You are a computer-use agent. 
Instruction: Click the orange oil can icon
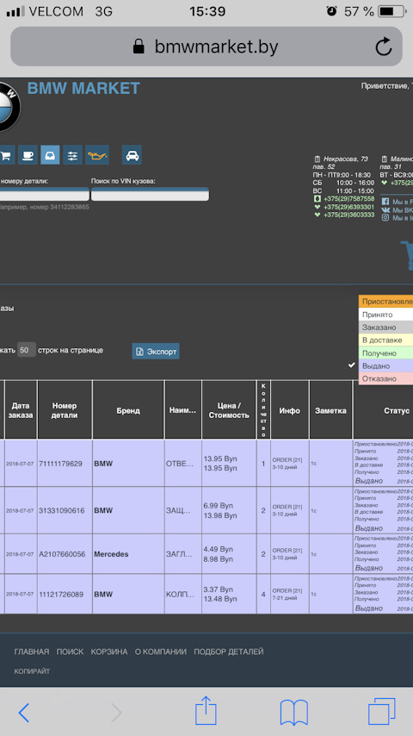97,155
